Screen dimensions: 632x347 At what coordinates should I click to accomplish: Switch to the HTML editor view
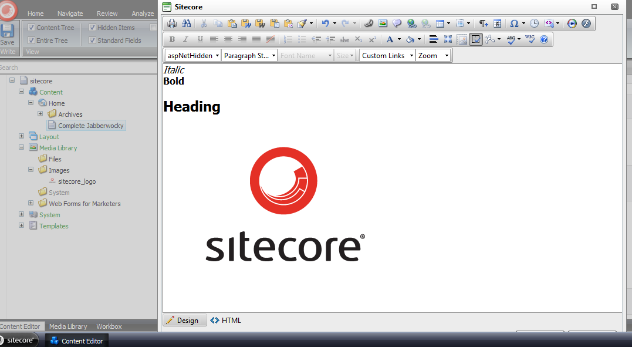[226, 321]
